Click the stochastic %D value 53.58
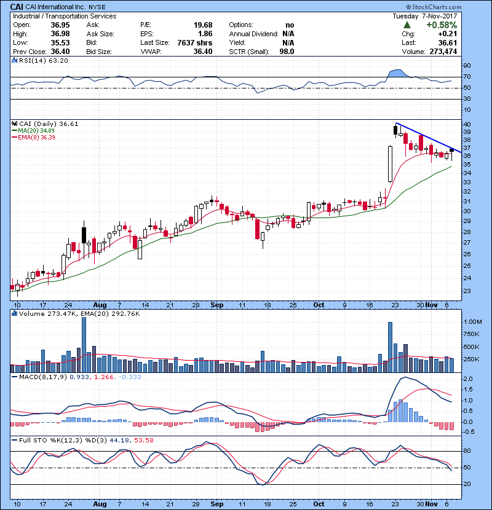Viewport: 492px width, 510px height. (x=143, y=440)
